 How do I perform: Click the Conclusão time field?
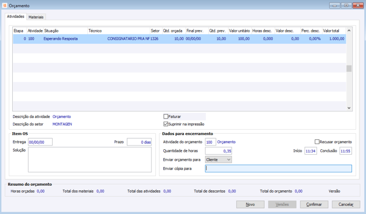coord(345,151)
